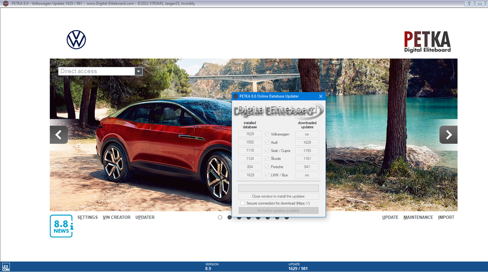Click the Volkswagen logo icon
488x272 pixels.
coord(76,40)
